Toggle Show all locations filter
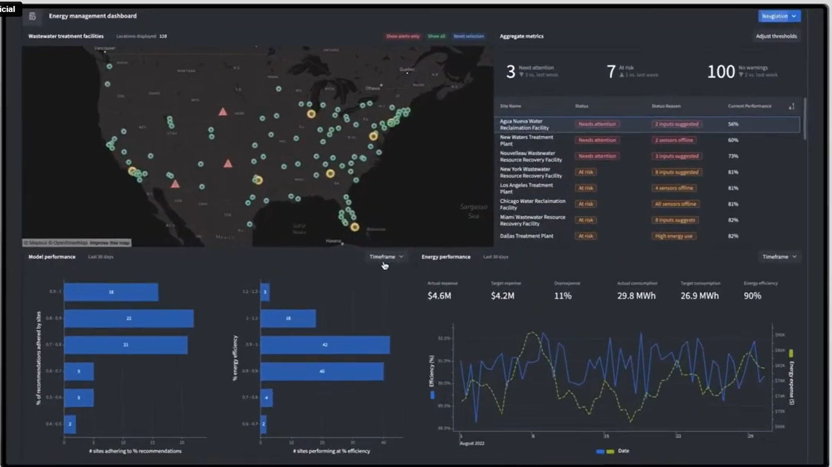The image size is (832, 467). [x=436, y=36]
